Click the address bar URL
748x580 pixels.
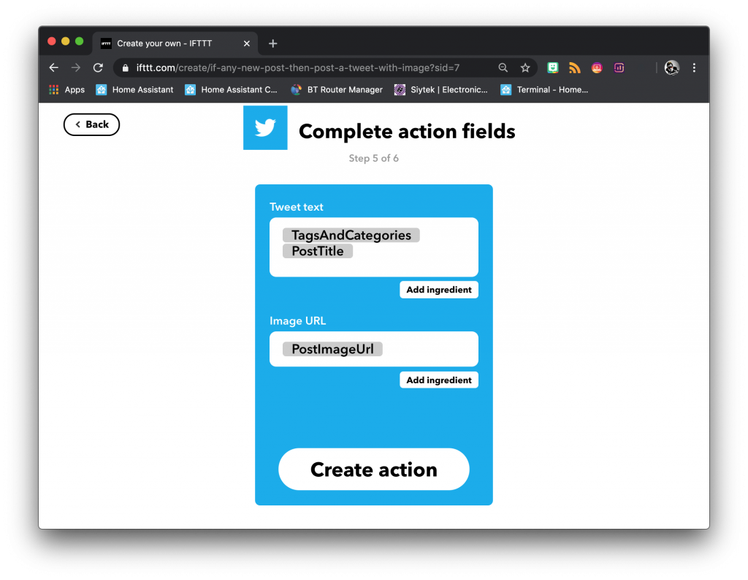298,68
